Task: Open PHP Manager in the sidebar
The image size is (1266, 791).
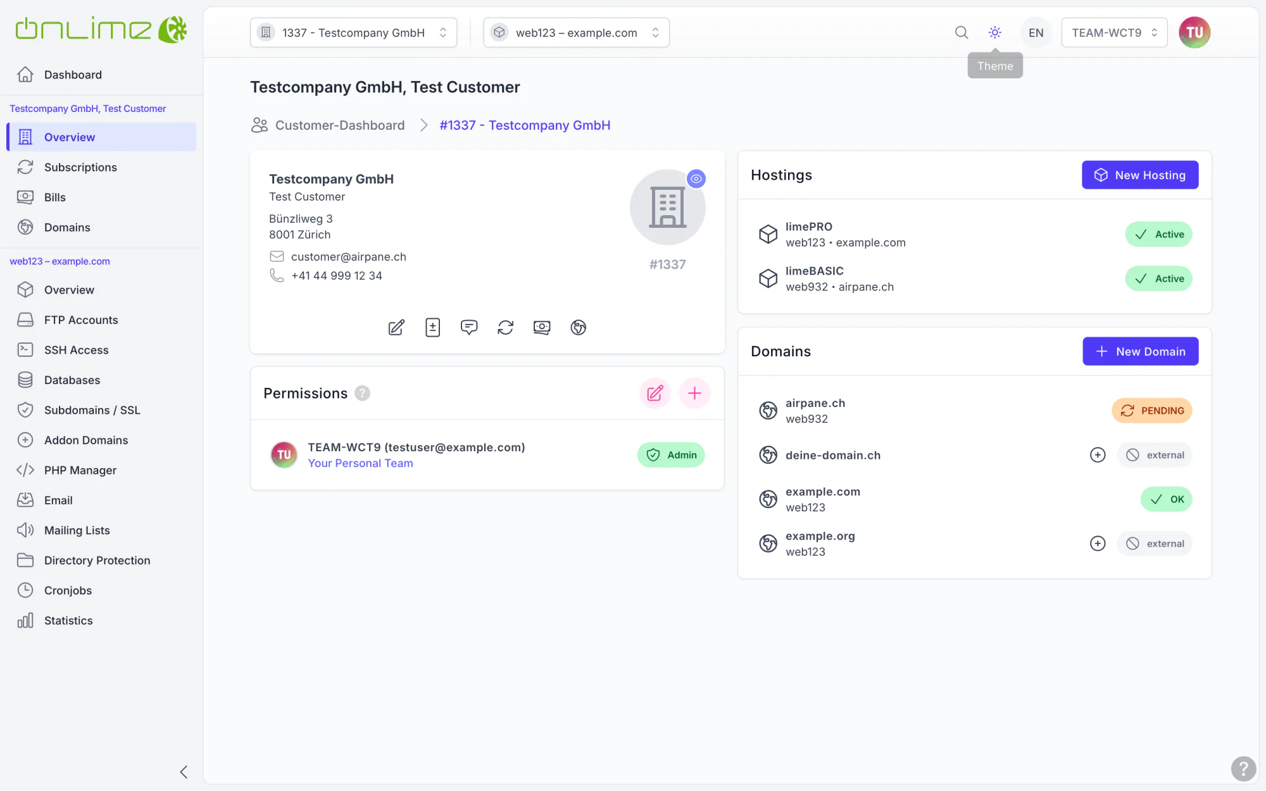Action: 101,470
